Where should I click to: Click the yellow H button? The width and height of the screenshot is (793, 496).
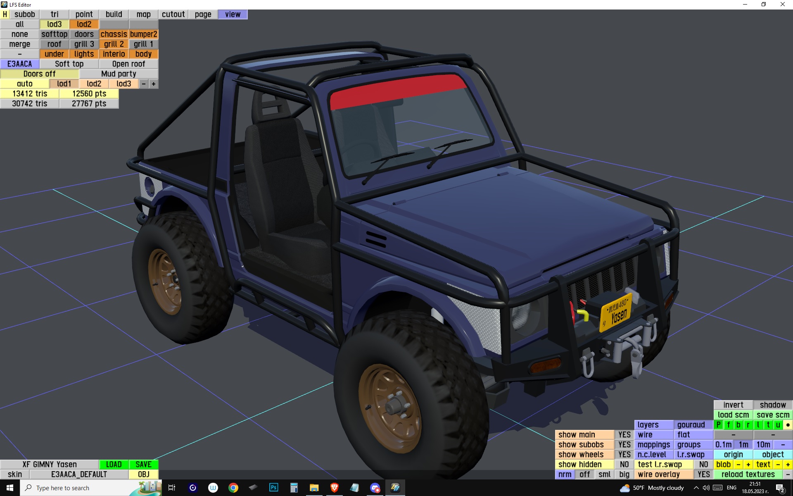tap(5, 14)
